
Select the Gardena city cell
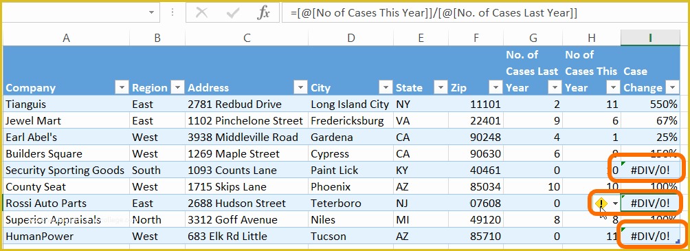tap(350, 137)
